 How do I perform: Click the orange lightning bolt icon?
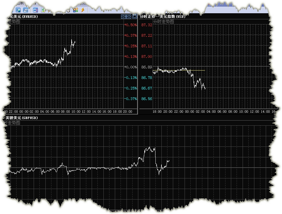(83, 10)
